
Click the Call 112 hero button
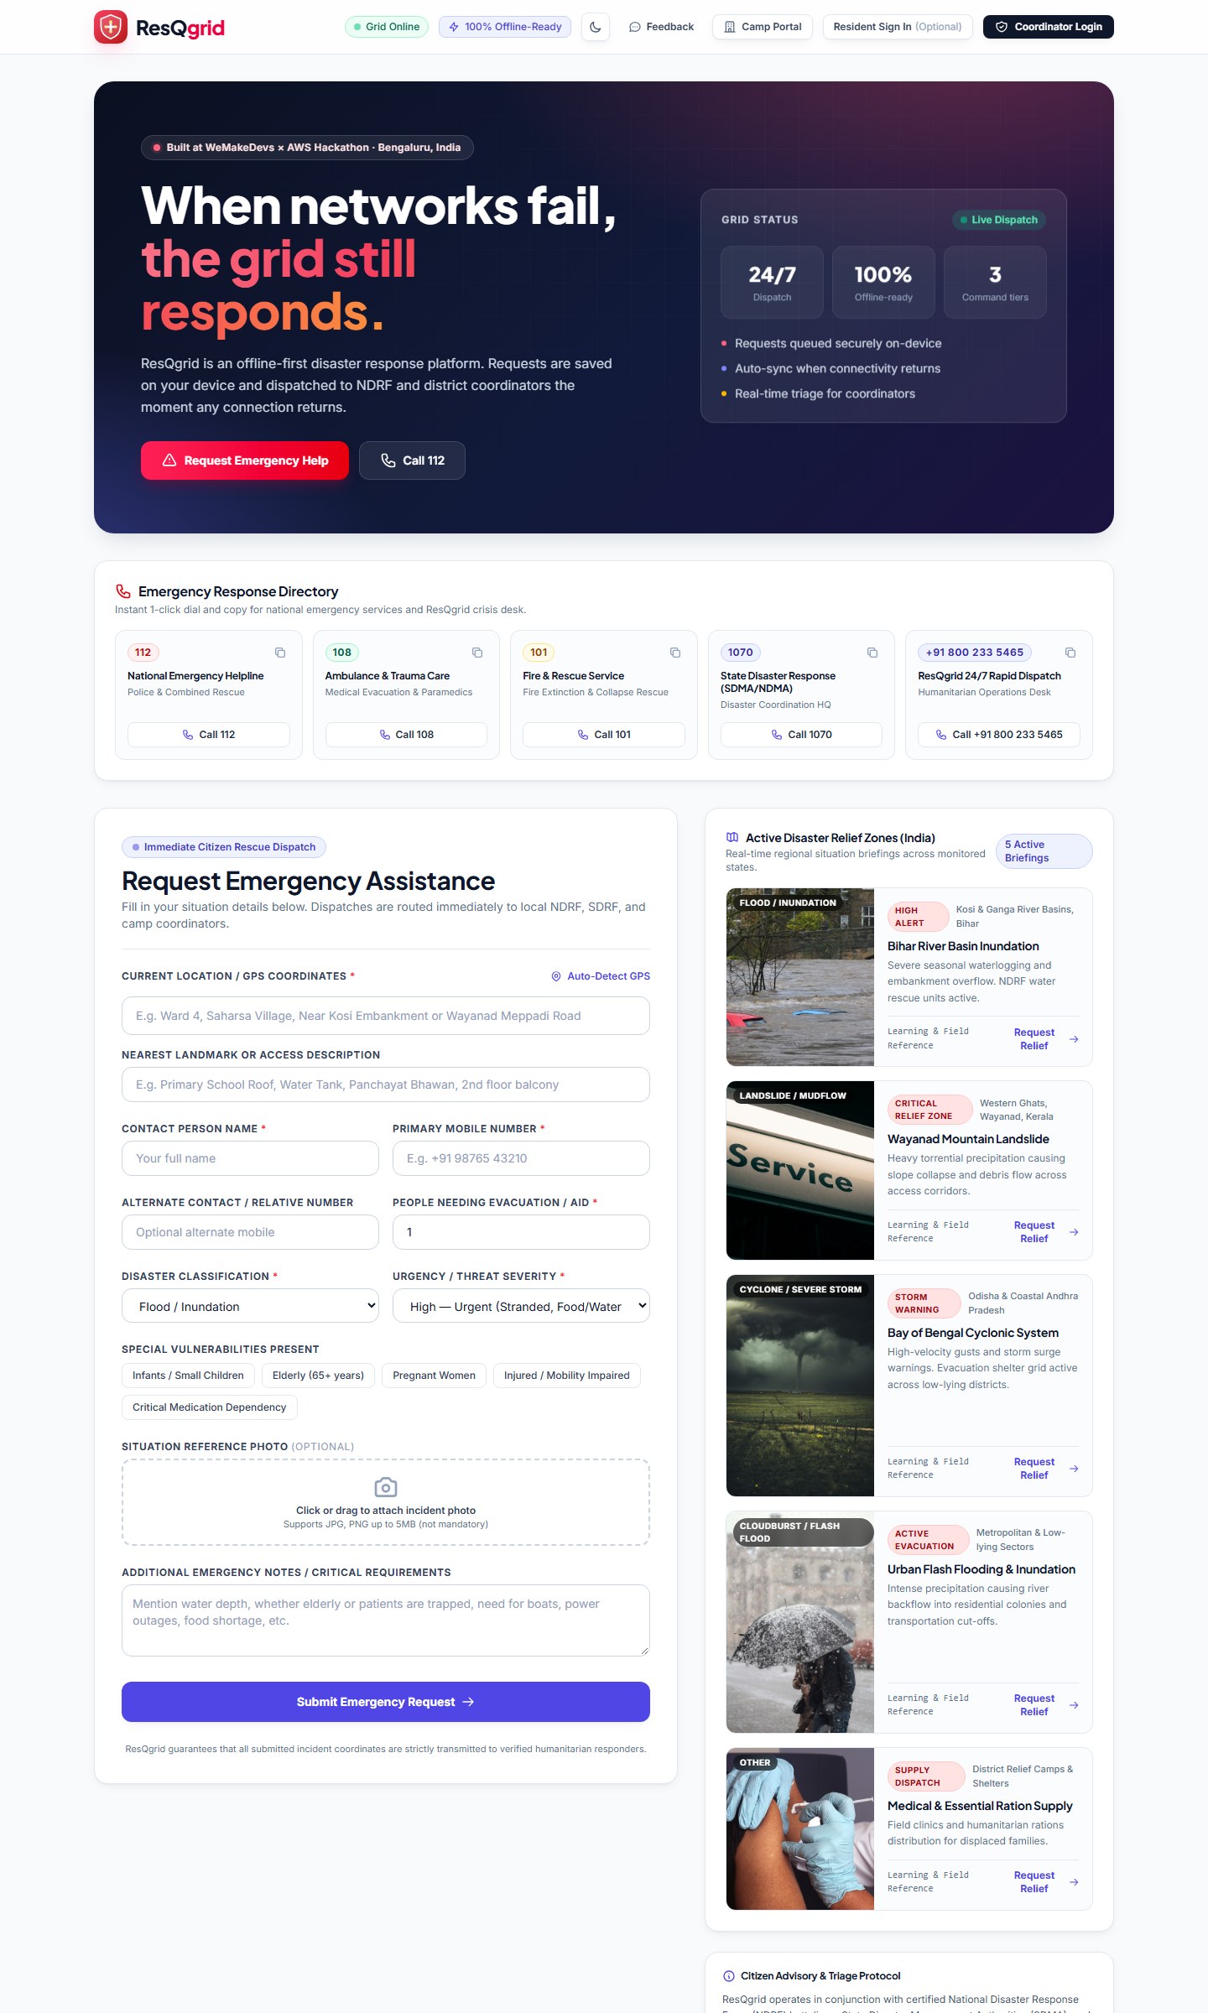[x=412, y=460]
